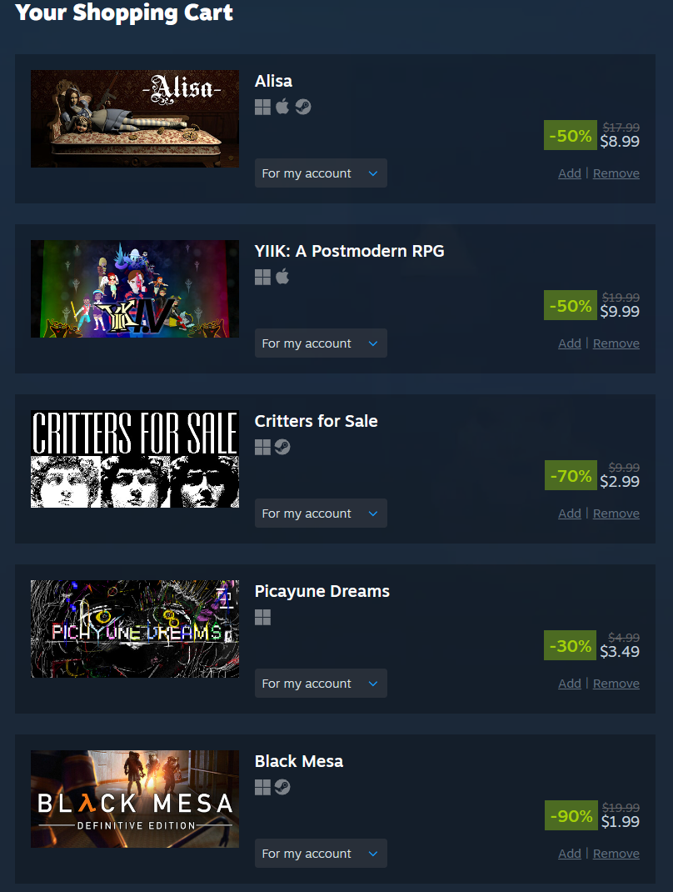Click the Add link for YIIK
This screenshot has height=892, width=673.
tap(570, 343)
